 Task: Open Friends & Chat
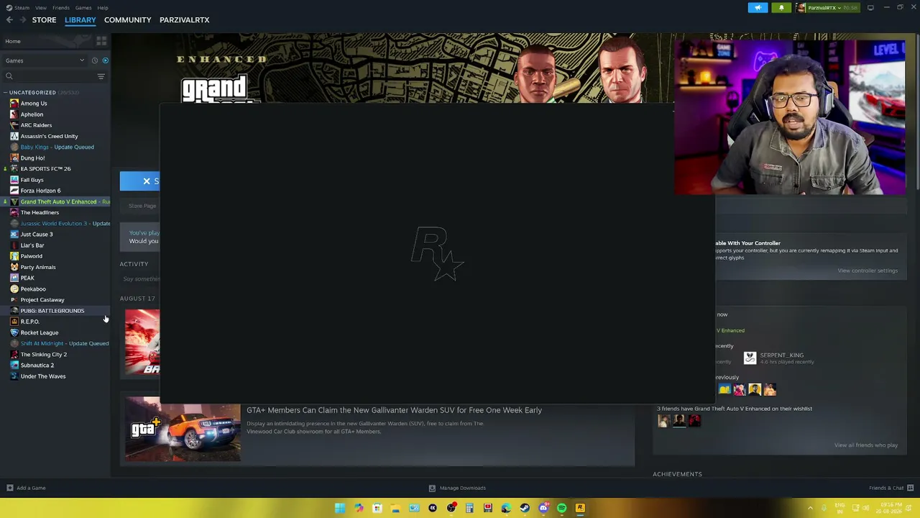(x=890, y=488)
